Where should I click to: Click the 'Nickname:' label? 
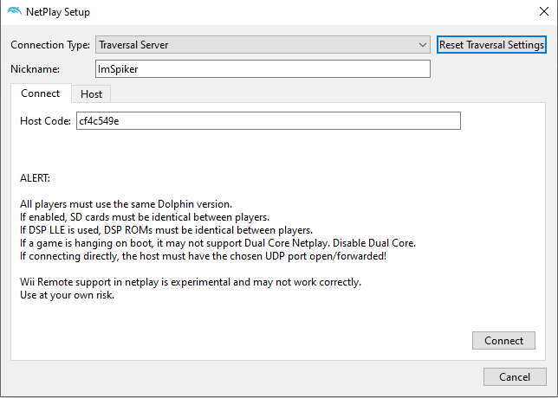(35, 69)
